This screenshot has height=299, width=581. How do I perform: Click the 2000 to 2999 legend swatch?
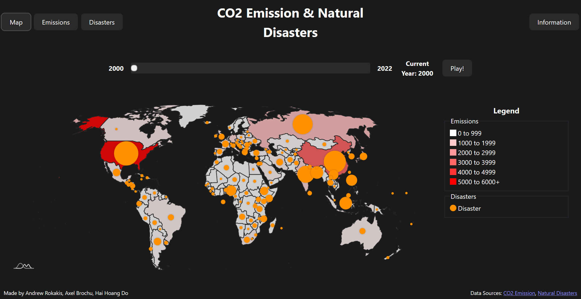(x=453, y=152)
